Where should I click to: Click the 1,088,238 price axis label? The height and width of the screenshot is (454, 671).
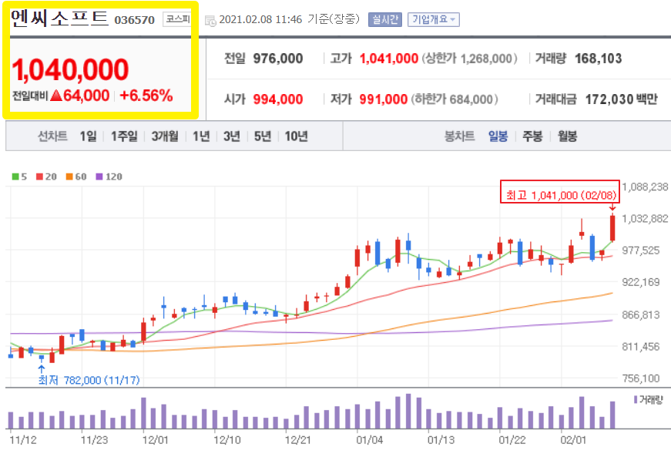[645, 187]
